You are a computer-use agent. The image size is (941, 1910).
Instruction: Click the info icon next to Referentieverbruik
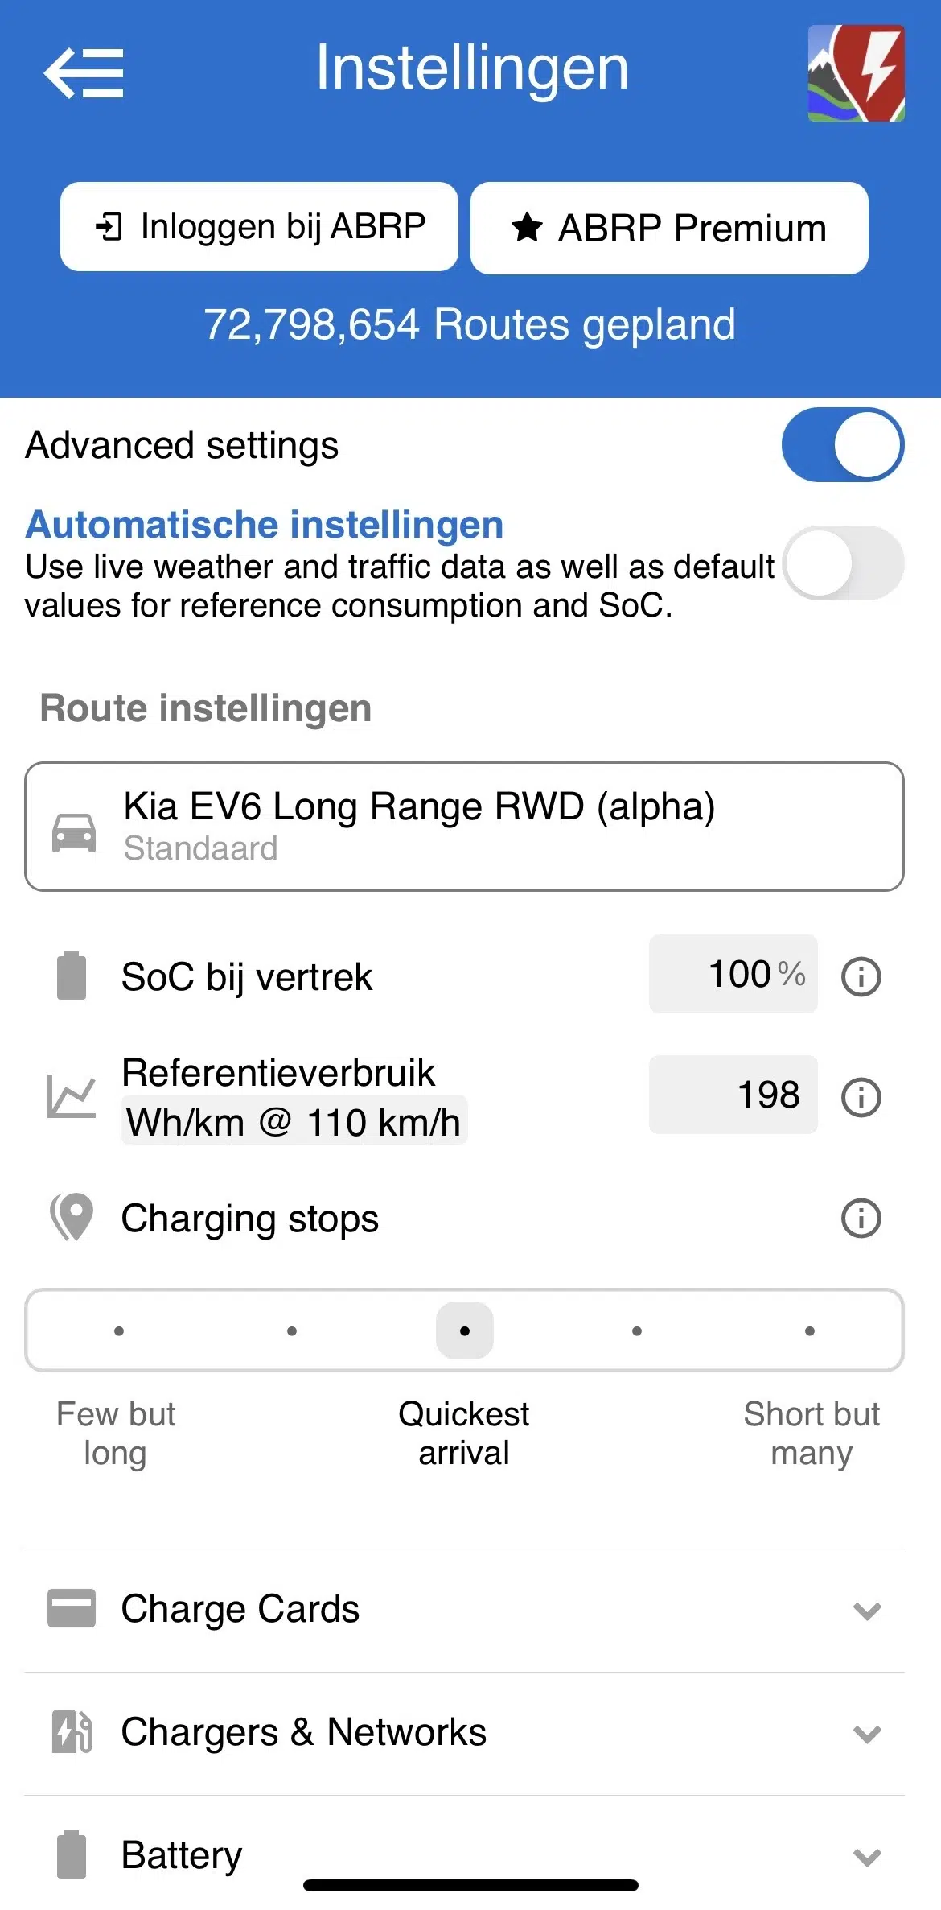(x=861, y=1097)
